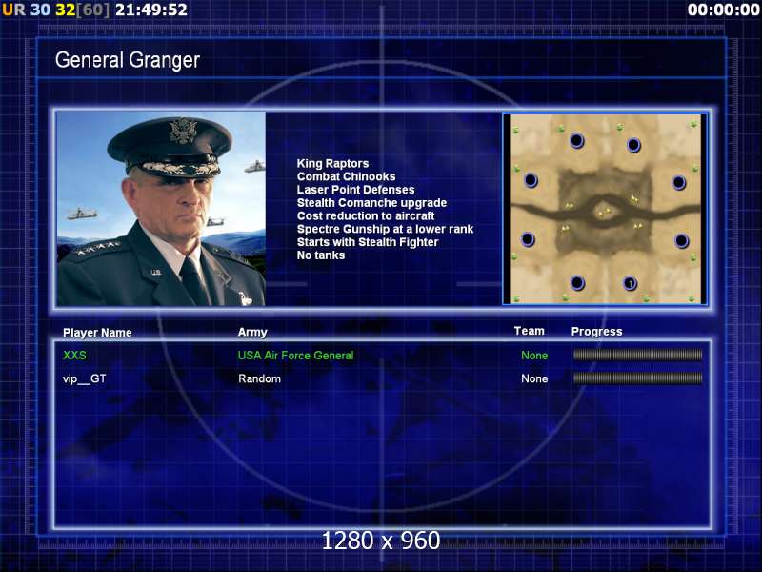Click Starts with Stealth Fighter line
The image size is (762, 572).
(368, 242)
